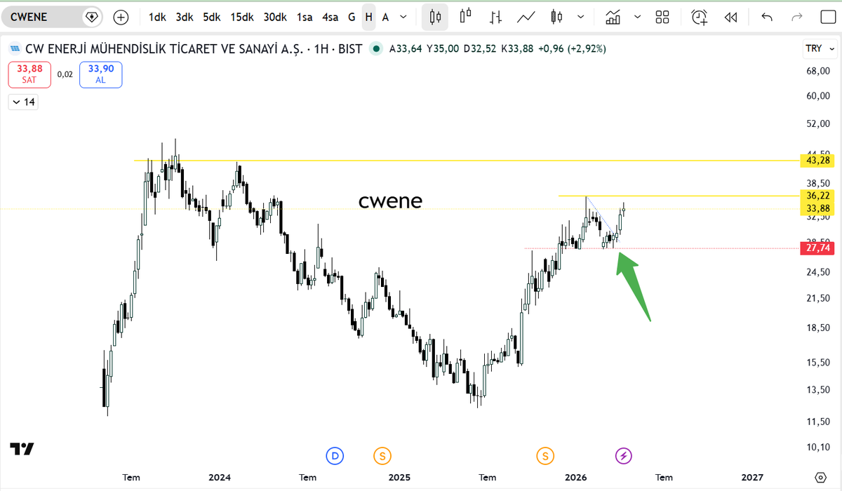Viewport: 842px width, 491px height.
Task: Switch to bars chart type
Action: tap(496, 17)
